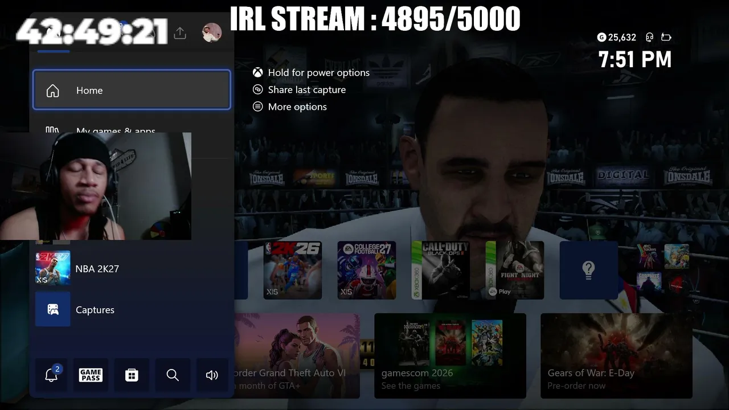
Task: Click the profile avatar picture
Action: click(x=212, y=32)
